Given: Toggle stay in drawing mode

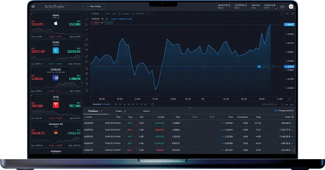Looking at the screenshot, I should [x=87, y=74].
